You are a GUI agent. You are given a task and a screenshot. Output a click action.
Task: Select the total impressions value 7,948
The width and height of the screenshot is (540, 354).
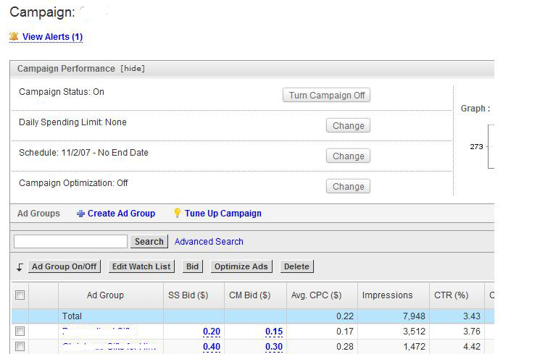click(x=414, y=316)
